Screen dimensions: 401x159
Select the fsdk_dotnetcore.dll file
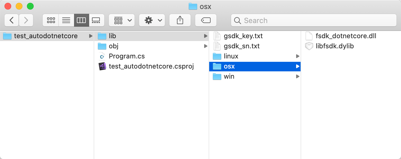tap(346, 36)
